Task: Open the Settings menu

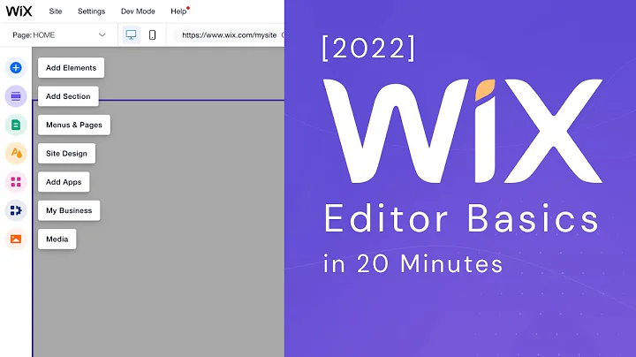Action: [x=91, y=11]
